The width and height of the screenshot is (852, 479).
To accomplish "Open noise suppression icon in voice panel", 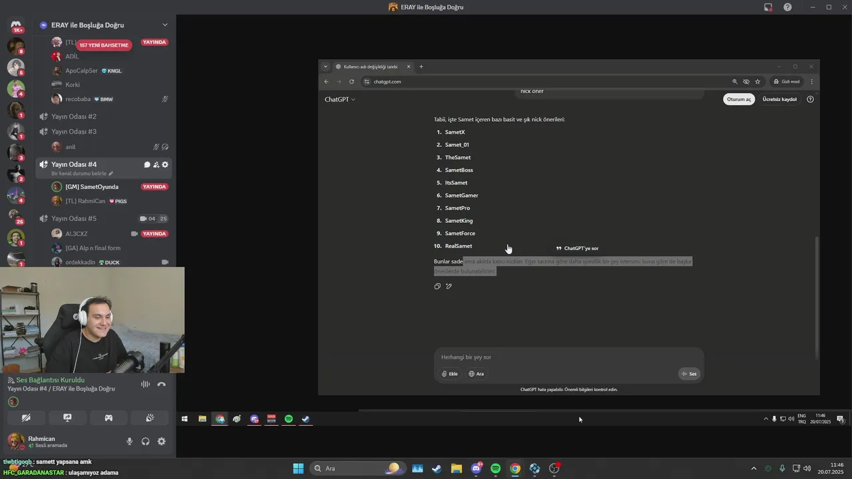I will pyautogui.click(x=145, y=384).
